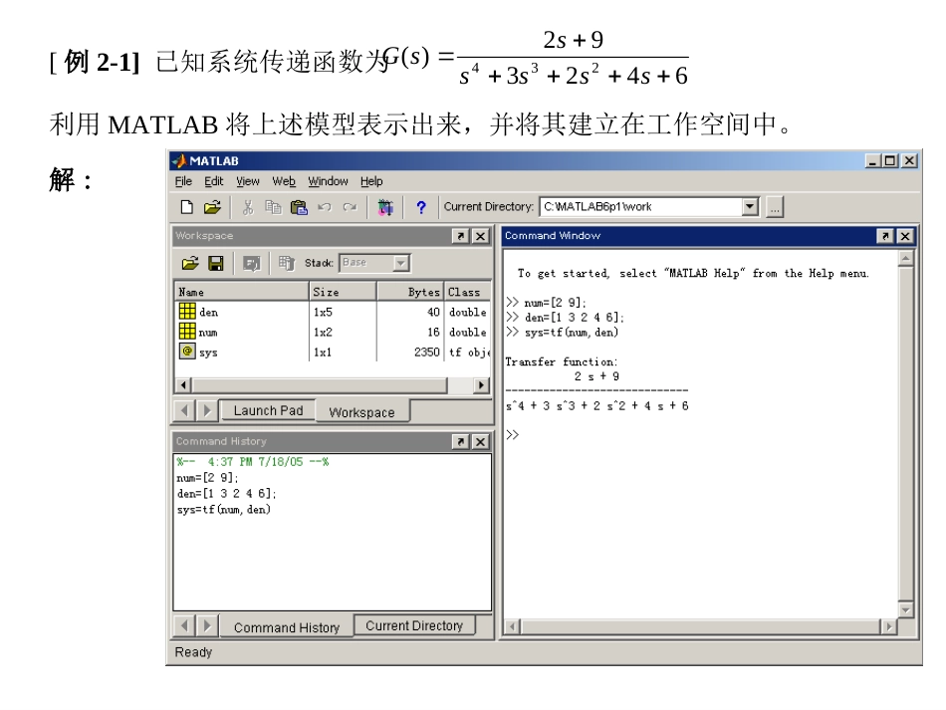This screenshot has height=710, width=946.
Task: Click tab-scroll right arrow beside Launch Pad
Action: [x=207, y=410]
